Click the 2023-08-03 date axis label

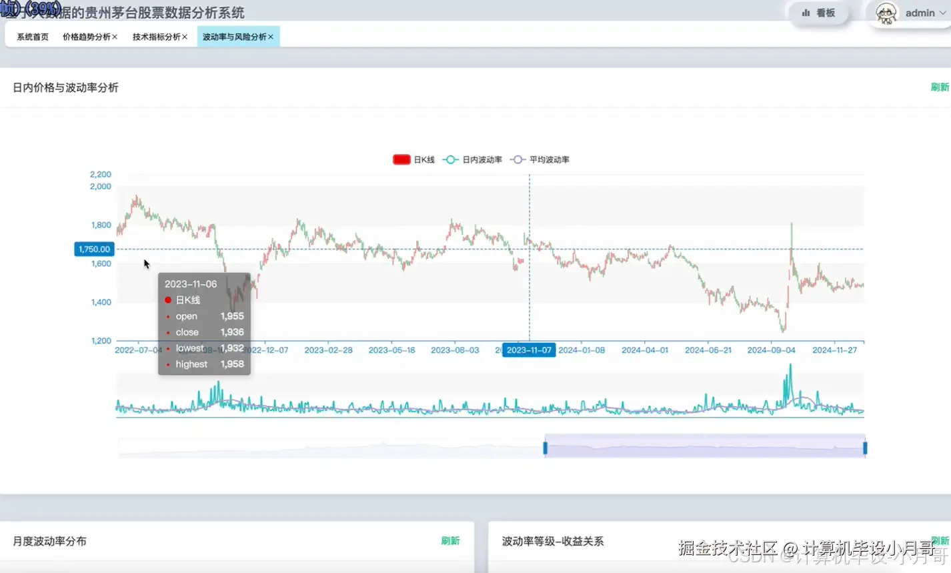[x=455, y=350]
